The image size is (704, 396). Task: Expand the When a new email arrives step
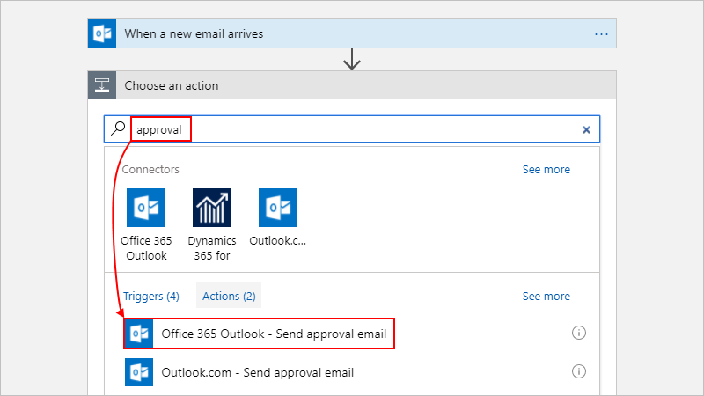(x=352, y=33)
